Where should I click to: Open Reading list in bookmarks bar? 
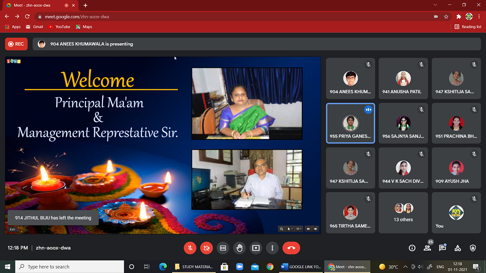coord(468,27)
